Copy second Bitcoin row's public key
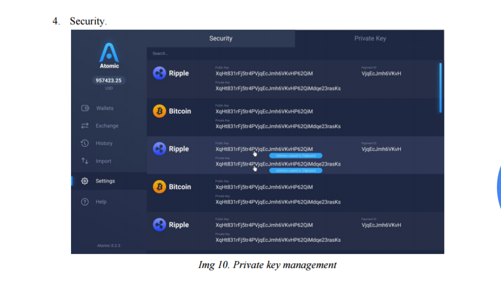 [264, 187]
